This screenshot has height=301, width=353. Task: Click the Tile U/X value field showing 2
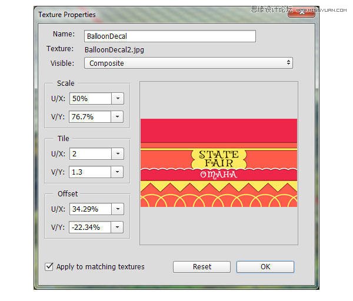coord(91,154)
